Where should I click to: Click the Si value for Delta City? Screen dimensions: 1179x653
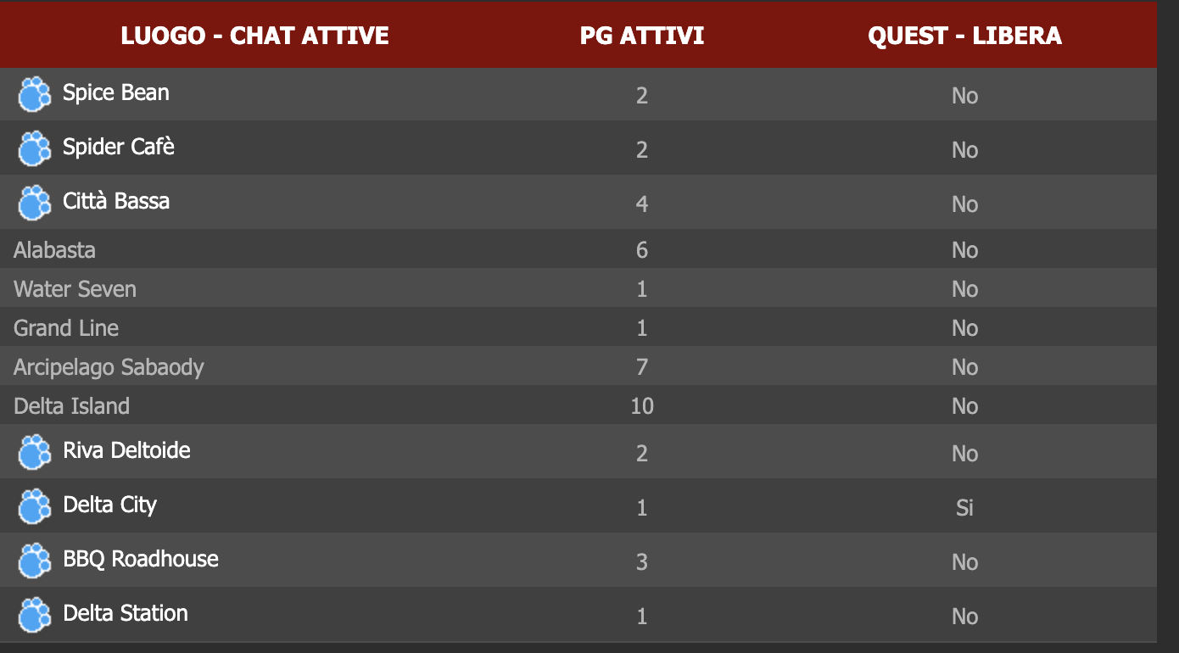(x=964, y=507)
